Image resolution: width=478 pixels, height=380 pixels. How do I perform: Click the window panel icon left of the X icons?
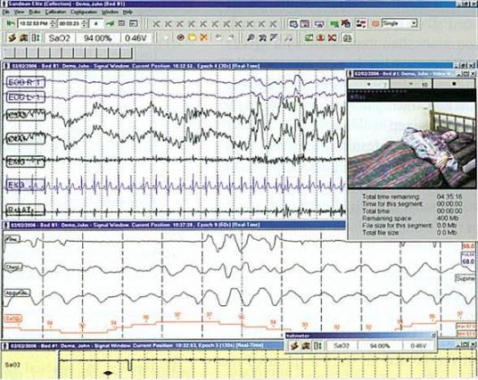(x=133, y=23)
